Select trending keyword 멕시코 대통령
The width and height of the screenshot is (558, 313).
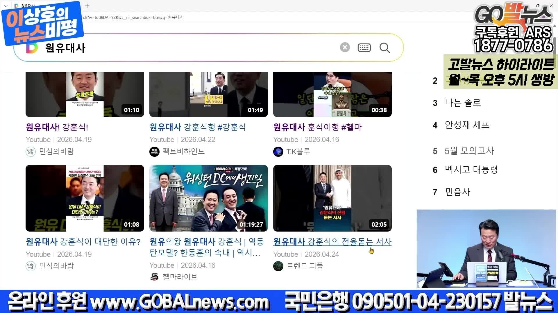[471, 170]
